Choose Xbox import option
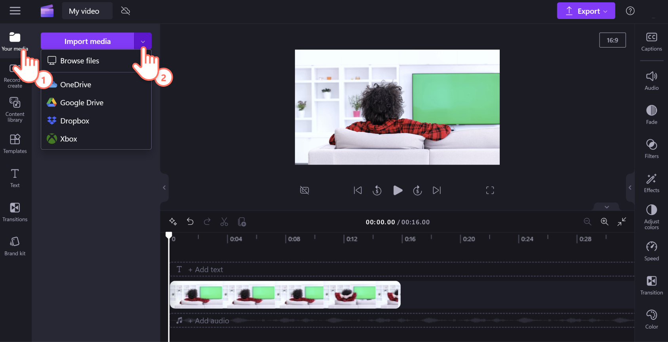 (96, 139)
